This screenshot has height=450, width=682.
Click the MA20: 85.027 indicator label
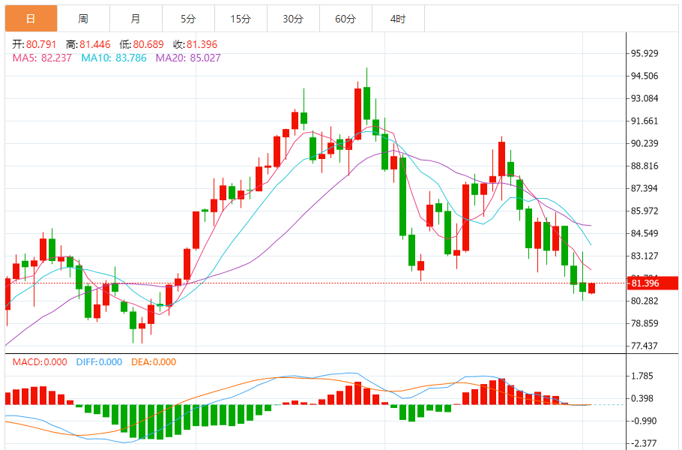click(x=188, y=58)
